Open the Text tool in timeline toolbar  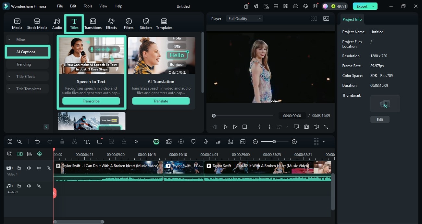87,142
